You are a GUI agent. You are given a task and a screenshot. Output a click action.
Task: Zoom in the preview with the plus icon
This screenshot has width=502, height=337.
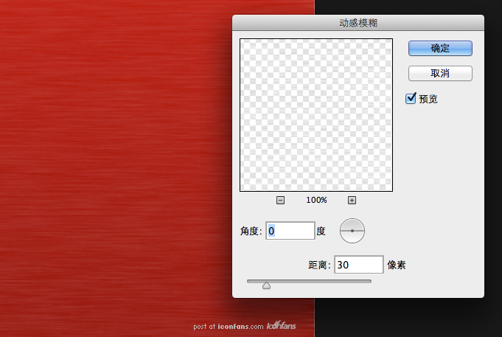(352, 201)
